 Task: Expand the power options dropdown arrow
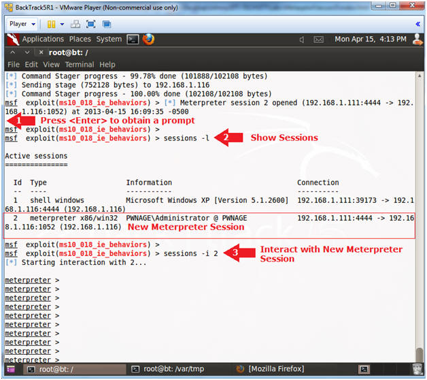62,25
